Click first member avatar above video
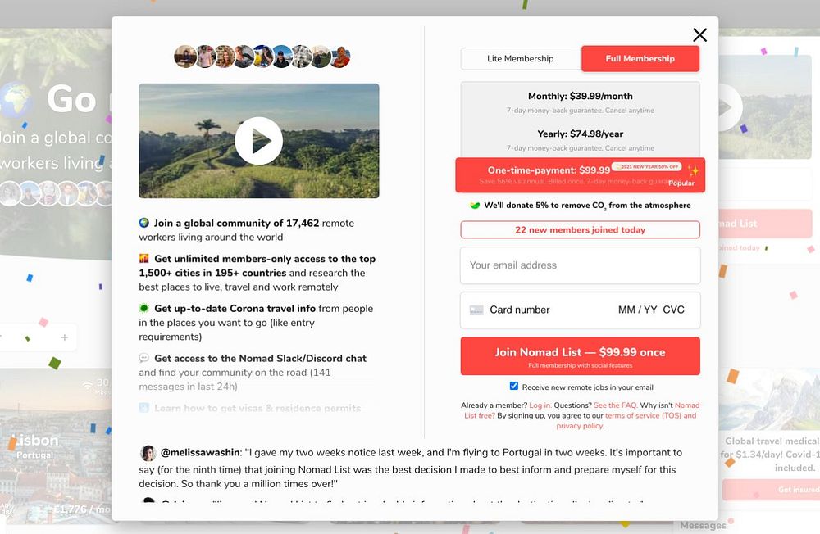The image size is (820, 534). point(185,57)
